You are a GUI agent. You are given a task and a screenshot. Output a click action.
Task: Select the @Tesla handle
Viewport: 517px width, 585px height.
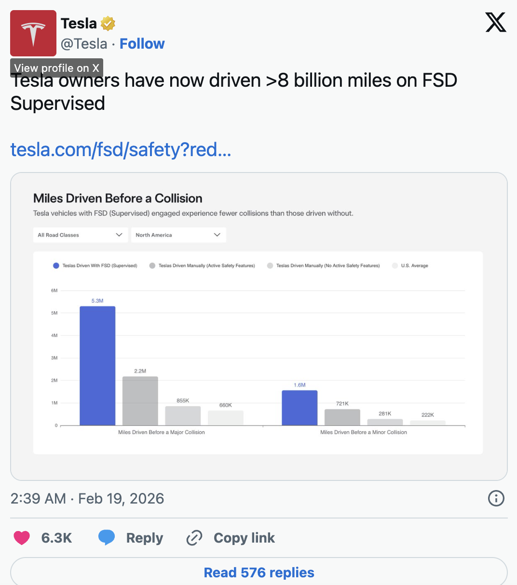click(84, 43)
